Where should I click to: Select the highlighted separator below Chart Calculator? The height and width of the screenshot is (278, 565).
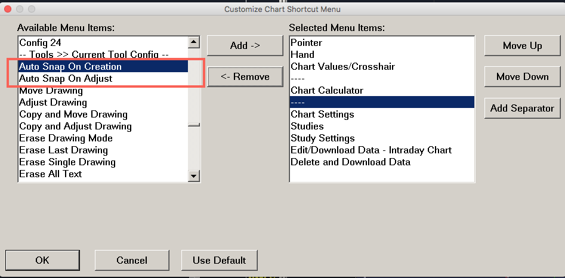tap(382, 102)
